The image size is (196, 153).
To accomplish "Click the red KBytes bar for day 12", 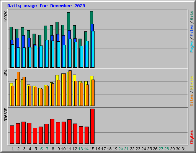I will tap(75, 133).
